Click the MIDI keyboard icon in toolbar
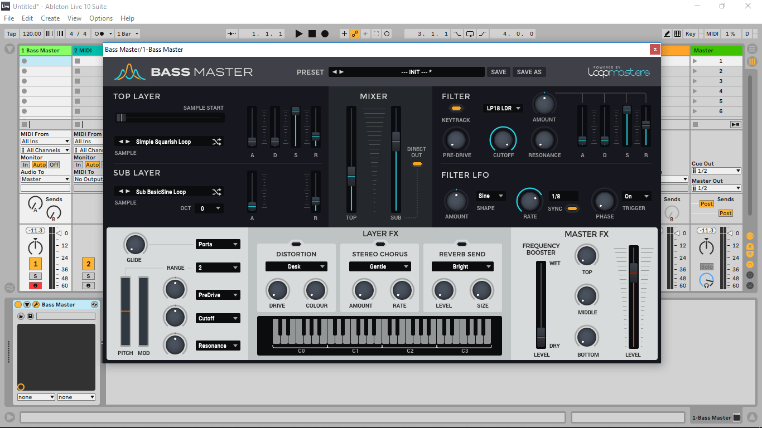This screenshot has height=428, width=762. [677, 34]
